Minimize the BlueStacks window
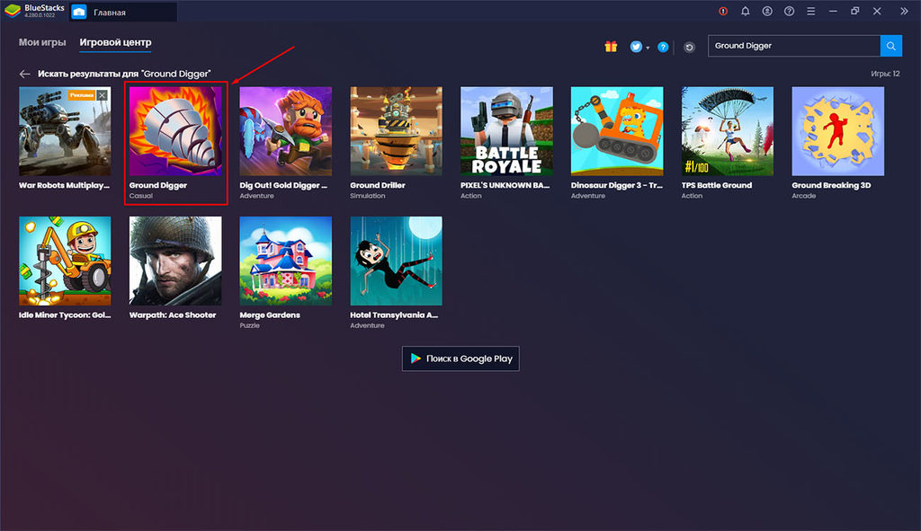 (x=833, y=11)
